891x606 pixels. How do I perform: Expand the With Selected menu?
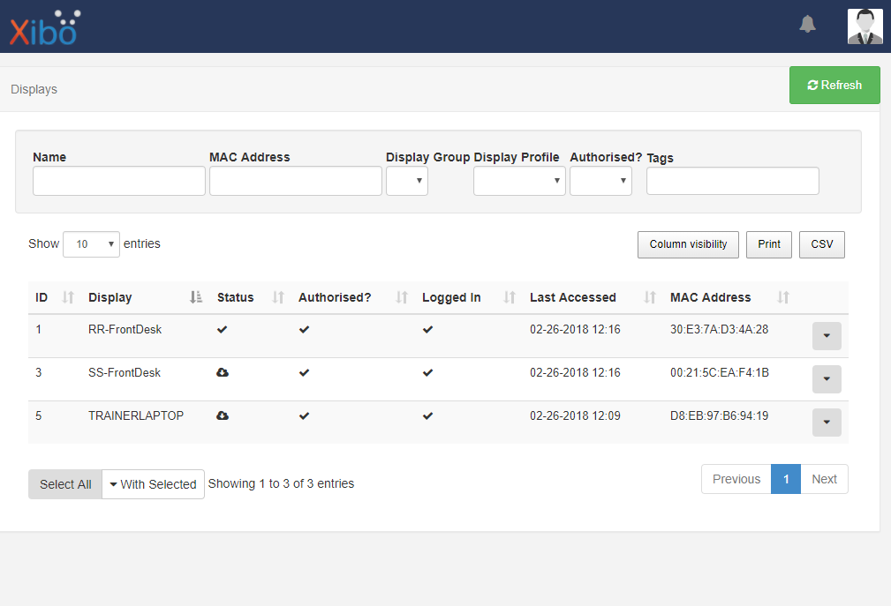click(154, 484)
